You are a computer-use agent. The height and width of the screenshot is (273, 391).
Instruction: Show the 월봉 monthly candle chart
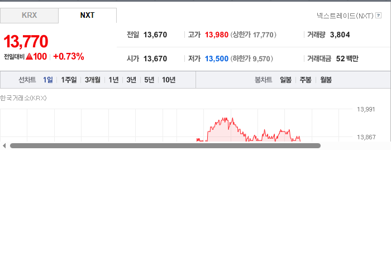pos(326,80)
